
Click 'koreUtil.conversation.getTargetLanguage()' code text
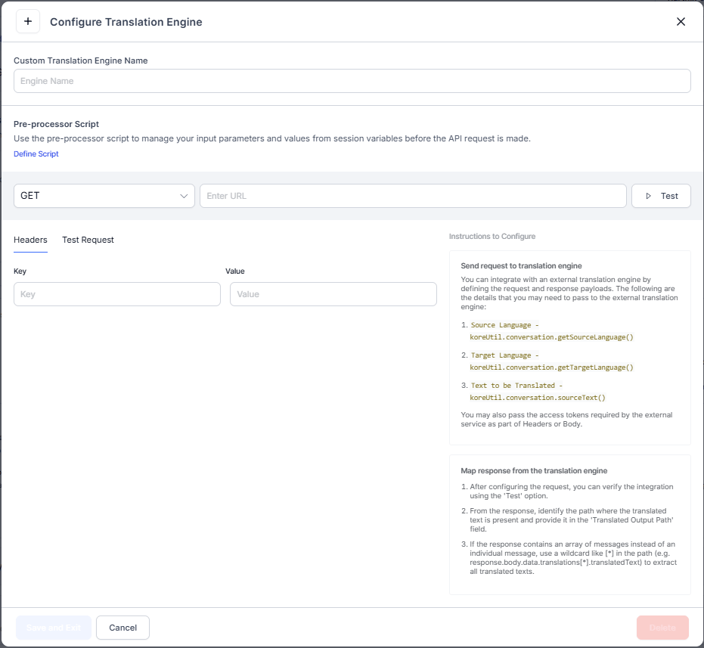[551, 367]
